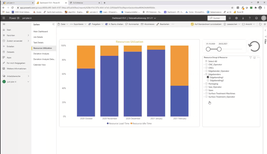Open the settings gear in header
Image resolution: width=267 pixels, height=154 pixels.
tap(236, 18)
